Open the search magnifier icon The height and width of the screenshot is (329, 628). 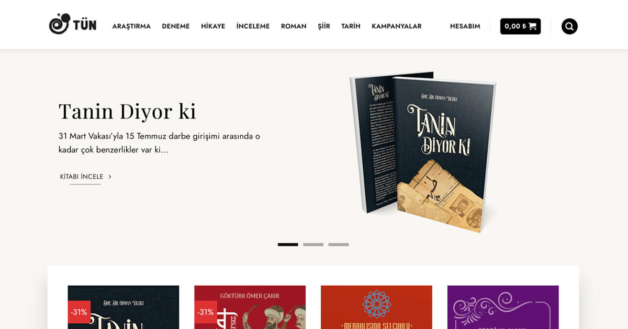(569, 26)
